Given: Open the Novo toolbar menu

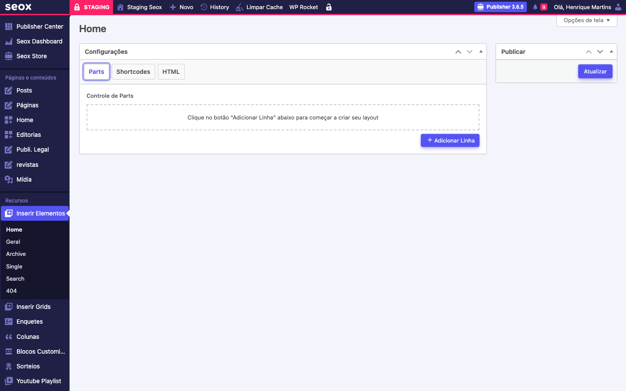Looking at the screenshot, I should [181, 7].
